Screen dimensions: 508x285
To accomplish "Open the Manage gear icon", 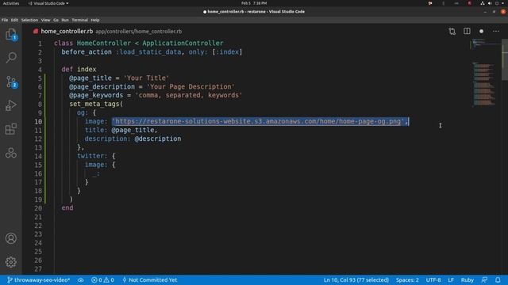I will point(11,262).
